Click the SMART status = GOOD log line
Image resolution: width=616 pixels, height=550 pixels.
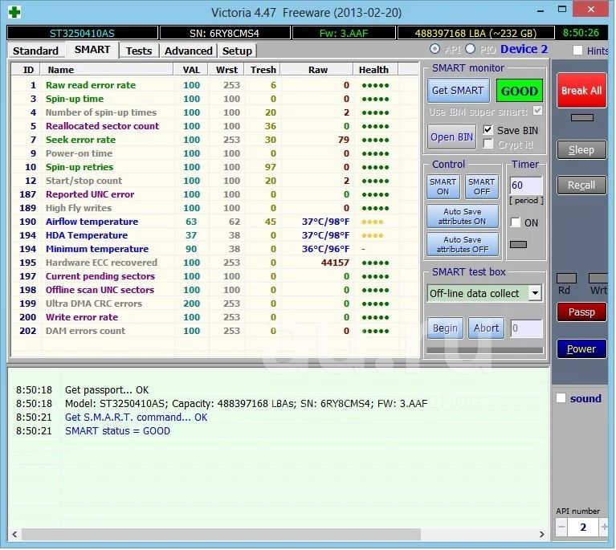[117, 431]
